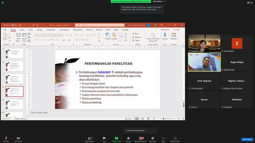Open the Participants panel in Zoom

point(89,139)
